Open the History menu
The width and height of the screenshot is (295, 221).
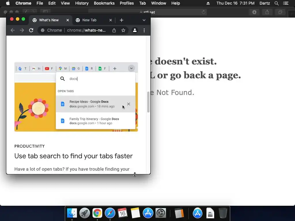click(82, 3)
